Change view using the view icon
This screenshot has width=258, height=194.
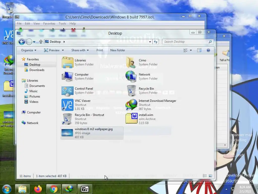185,50
